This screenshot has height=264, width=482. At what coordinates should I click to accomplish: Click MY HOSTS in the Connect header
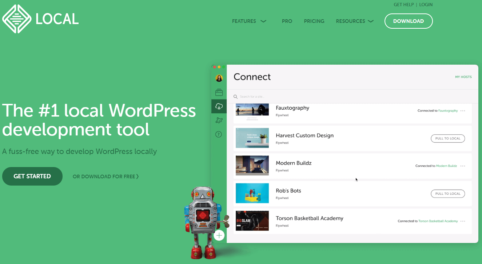[463, 77]
